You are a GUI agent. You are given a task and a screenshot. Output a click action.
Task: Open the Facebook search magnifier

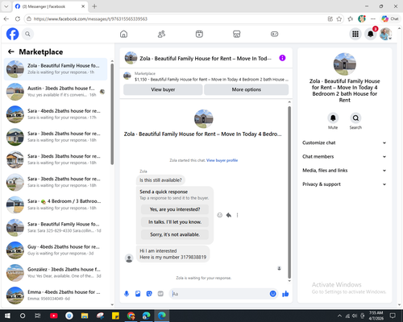point(27,34)
